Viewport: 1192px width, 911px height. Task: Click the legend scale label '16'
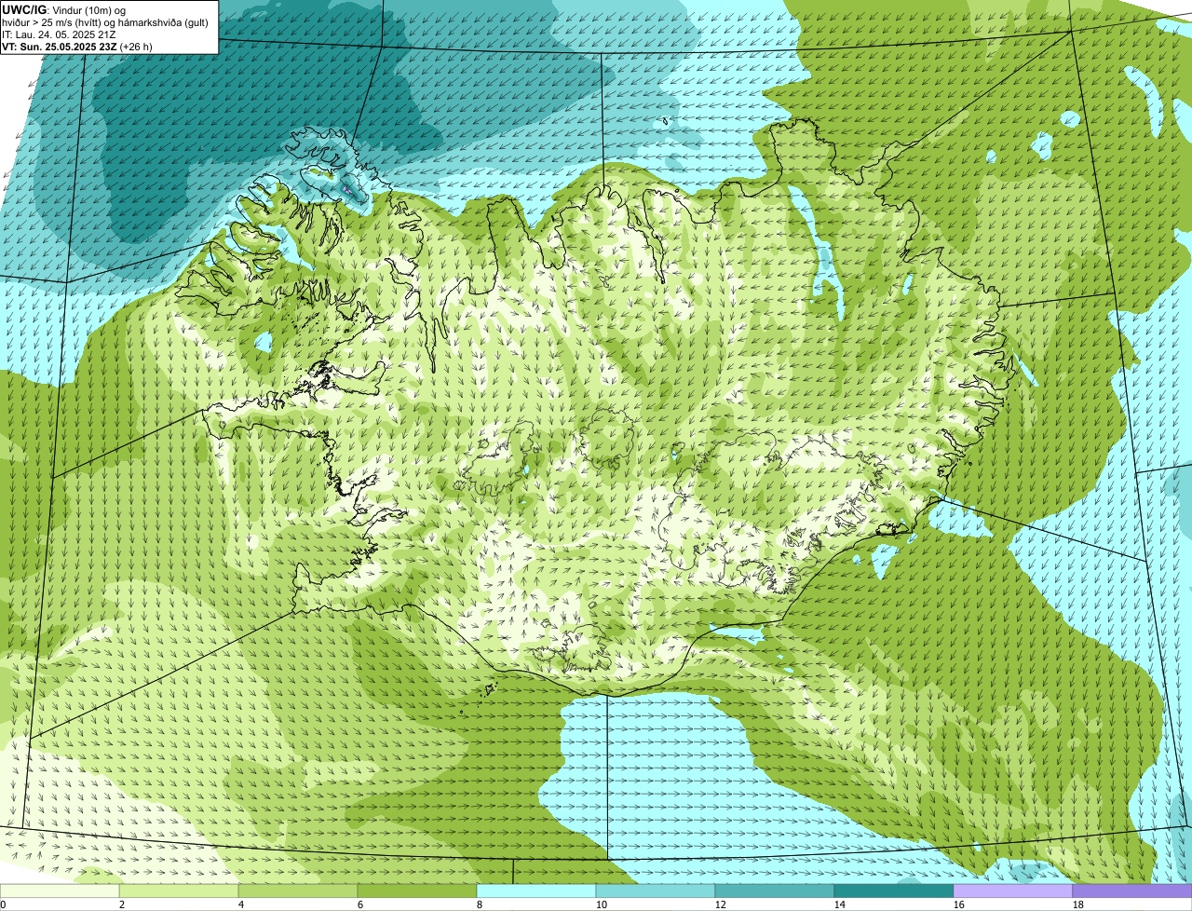(x=959, y=904)
